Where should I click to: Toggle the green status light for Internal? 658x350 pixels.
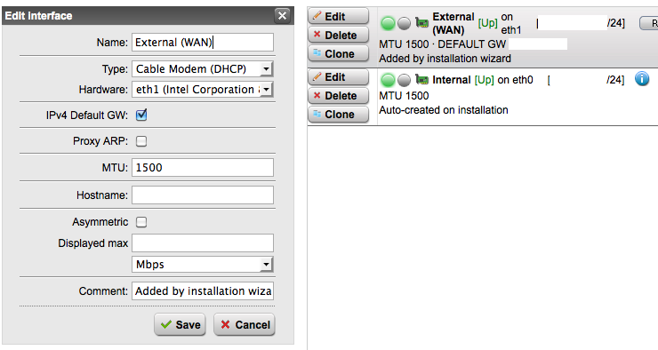click(389, 80)
